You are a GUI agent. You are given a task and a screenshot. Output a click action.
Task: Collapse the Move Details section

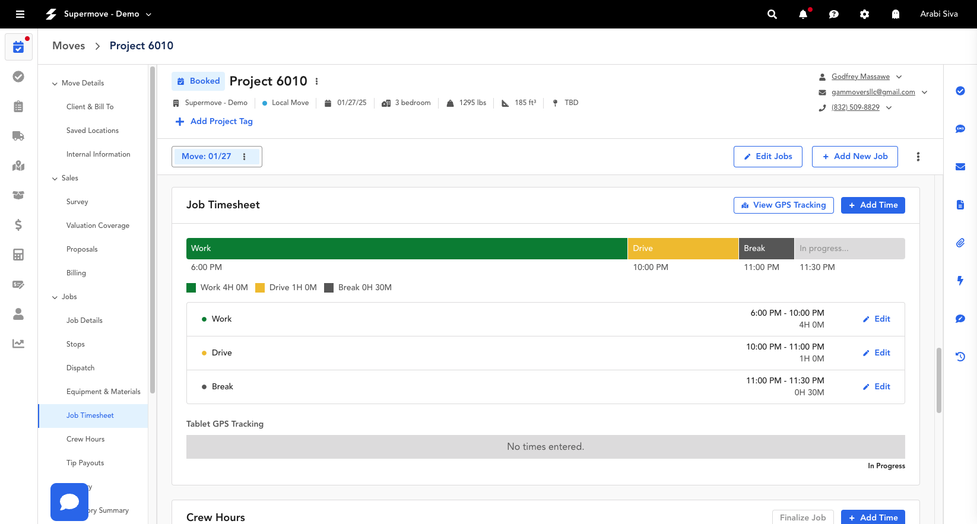55,84
